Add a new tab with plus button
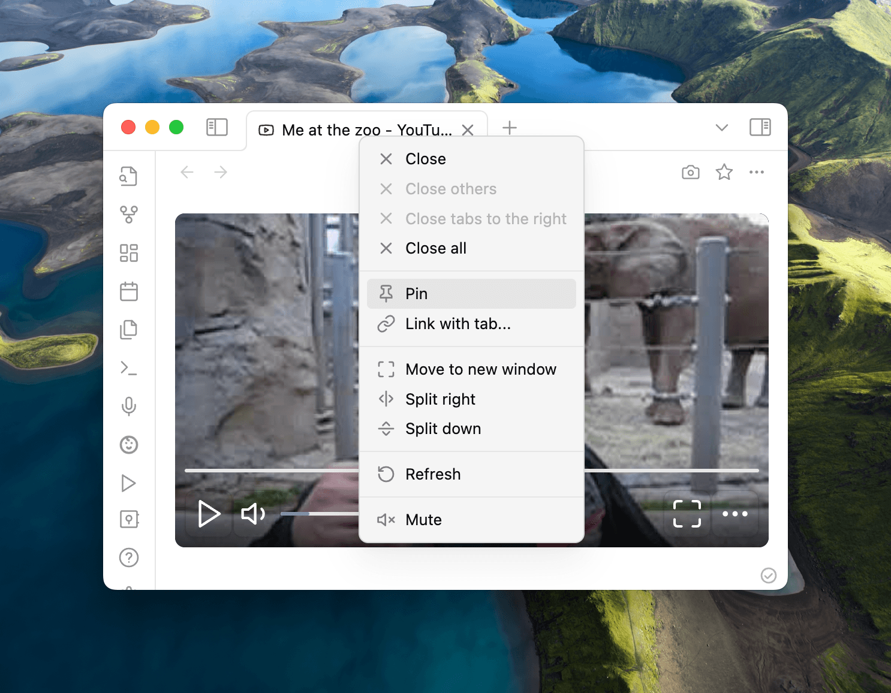This screenshot has height=693, width=891. (x=509, y=128)
